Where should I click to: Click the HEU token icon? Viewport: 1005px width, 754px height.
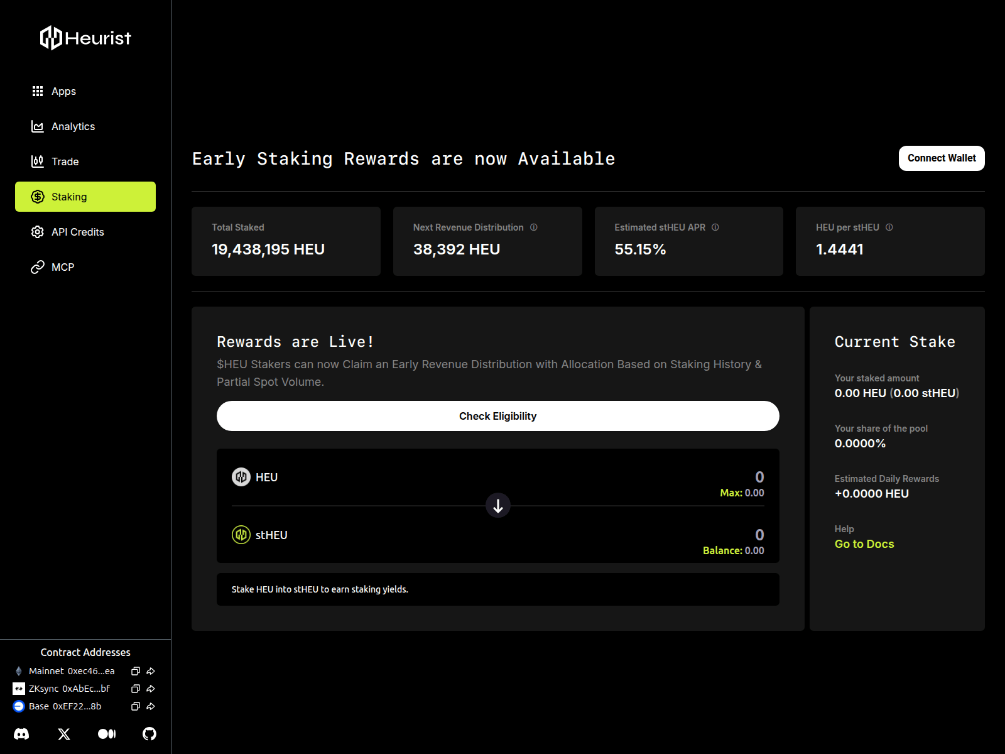241,477
